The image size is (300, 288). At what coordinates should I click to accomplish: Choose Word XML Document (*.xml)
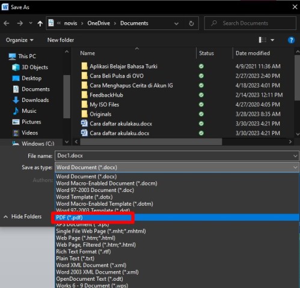point(177,265)
